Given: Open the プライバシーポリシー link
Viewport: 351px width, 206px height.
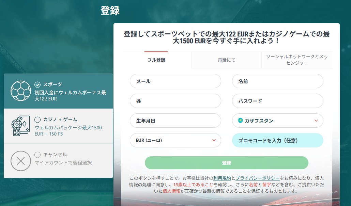Looking at the screenshot, I should 258,178.
